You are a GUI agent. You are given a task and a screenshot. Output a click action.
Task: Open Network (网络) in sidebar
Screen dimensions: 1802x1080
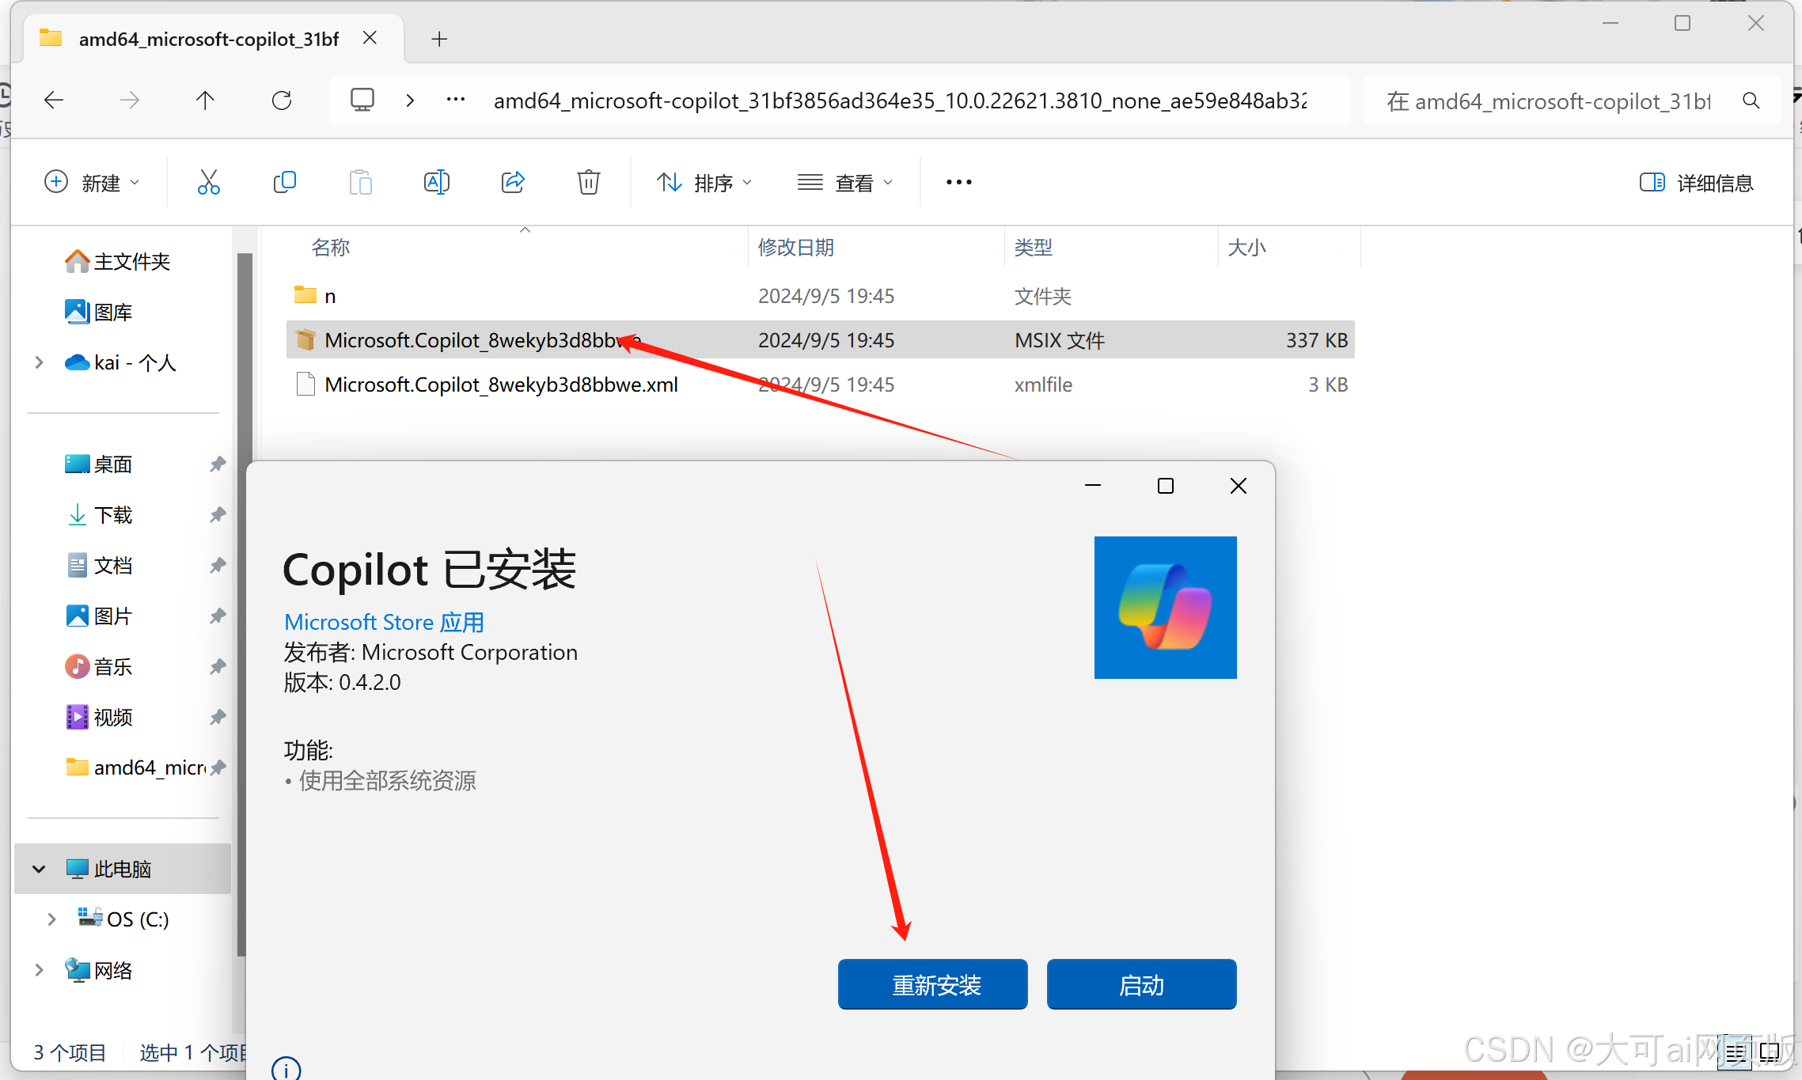click(100, 971)
